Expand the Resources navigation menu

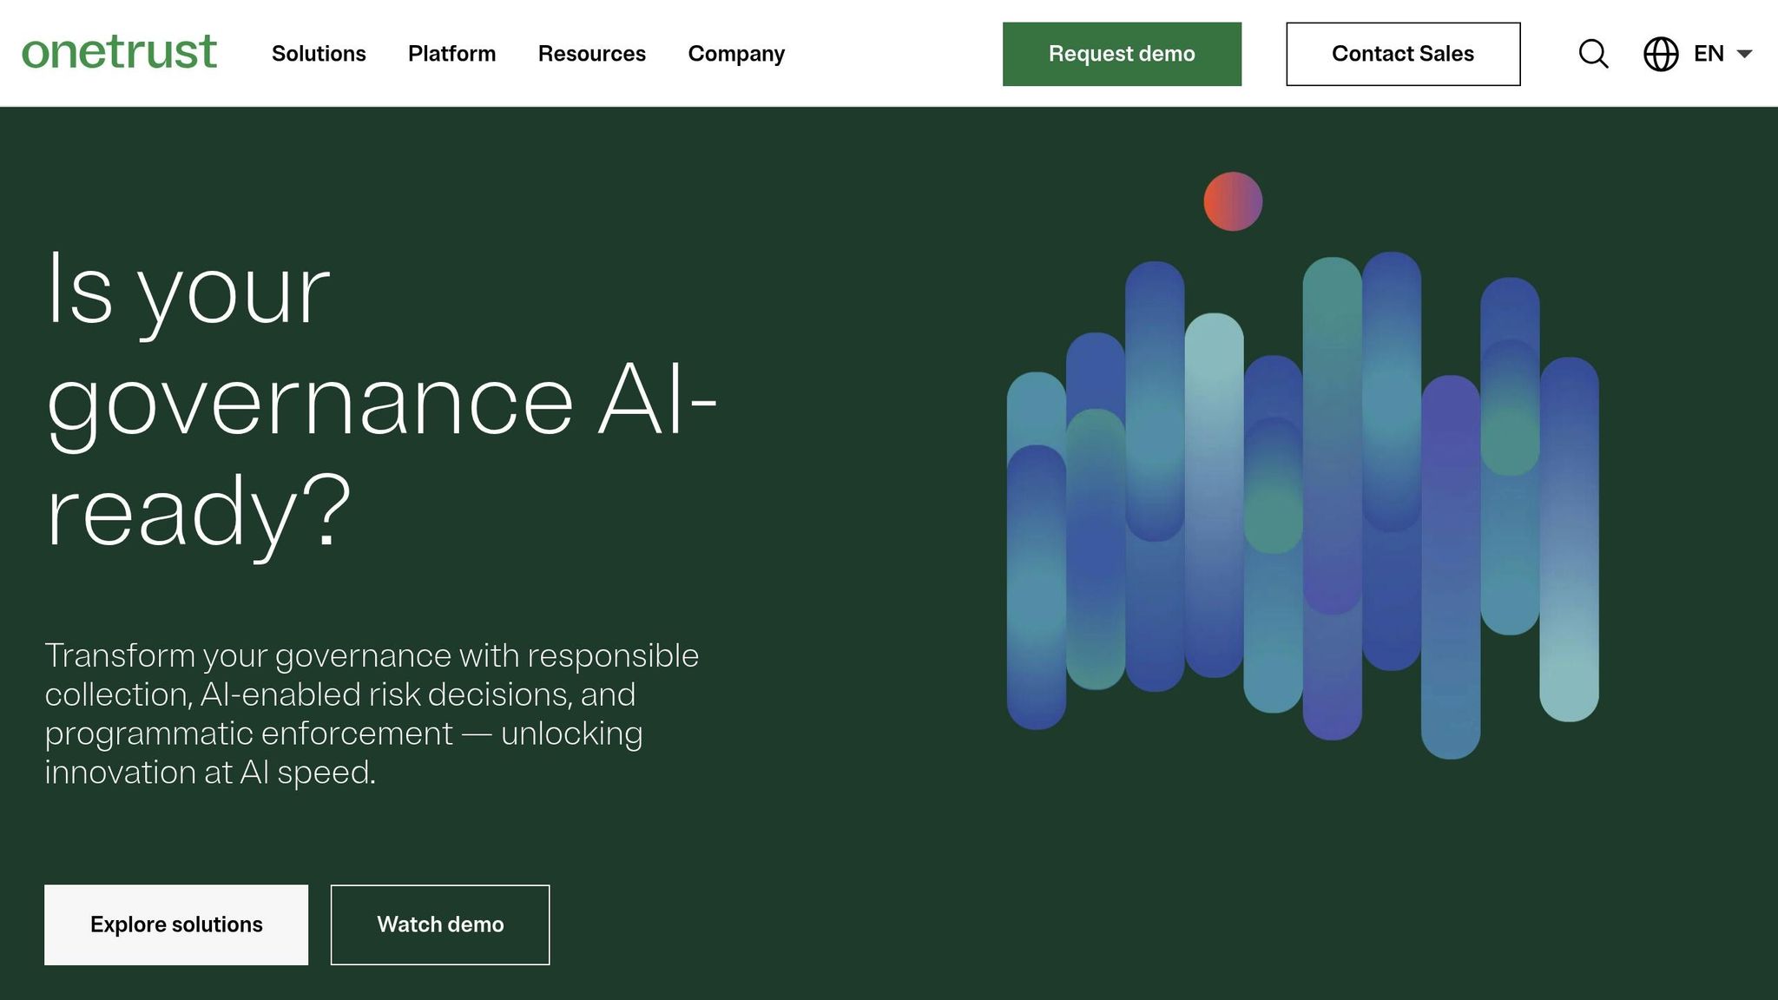(x=591, y=54)
